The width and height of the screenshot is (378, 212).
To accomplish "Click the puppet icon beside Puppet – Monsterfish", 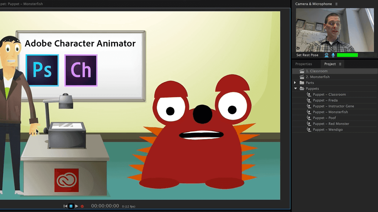I will 309,112.
